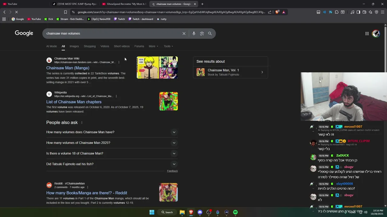Open the playlist music note icon
The width and height of the screenshot is (387, 217).
pyautogui.click(x=352, y=12)
